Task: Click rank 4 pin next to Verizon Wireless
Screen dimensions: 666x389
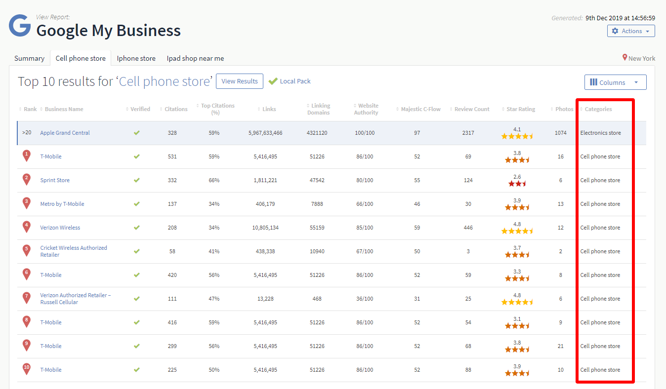Action: [x=27, y=227]
